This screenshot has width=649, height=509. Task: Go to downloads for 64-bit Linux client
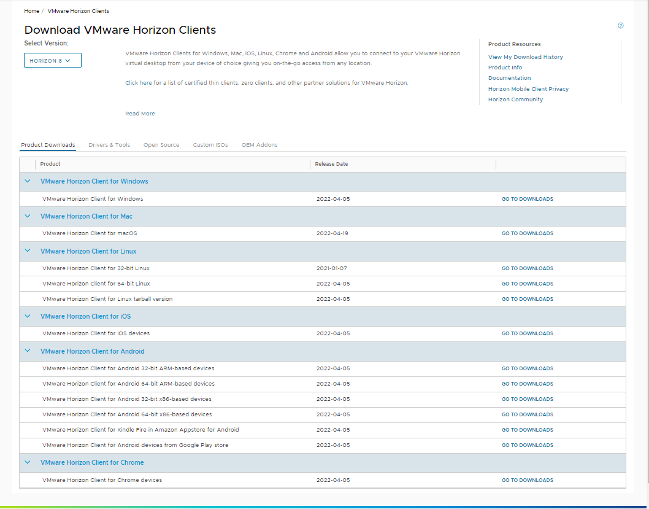point(527,284)
